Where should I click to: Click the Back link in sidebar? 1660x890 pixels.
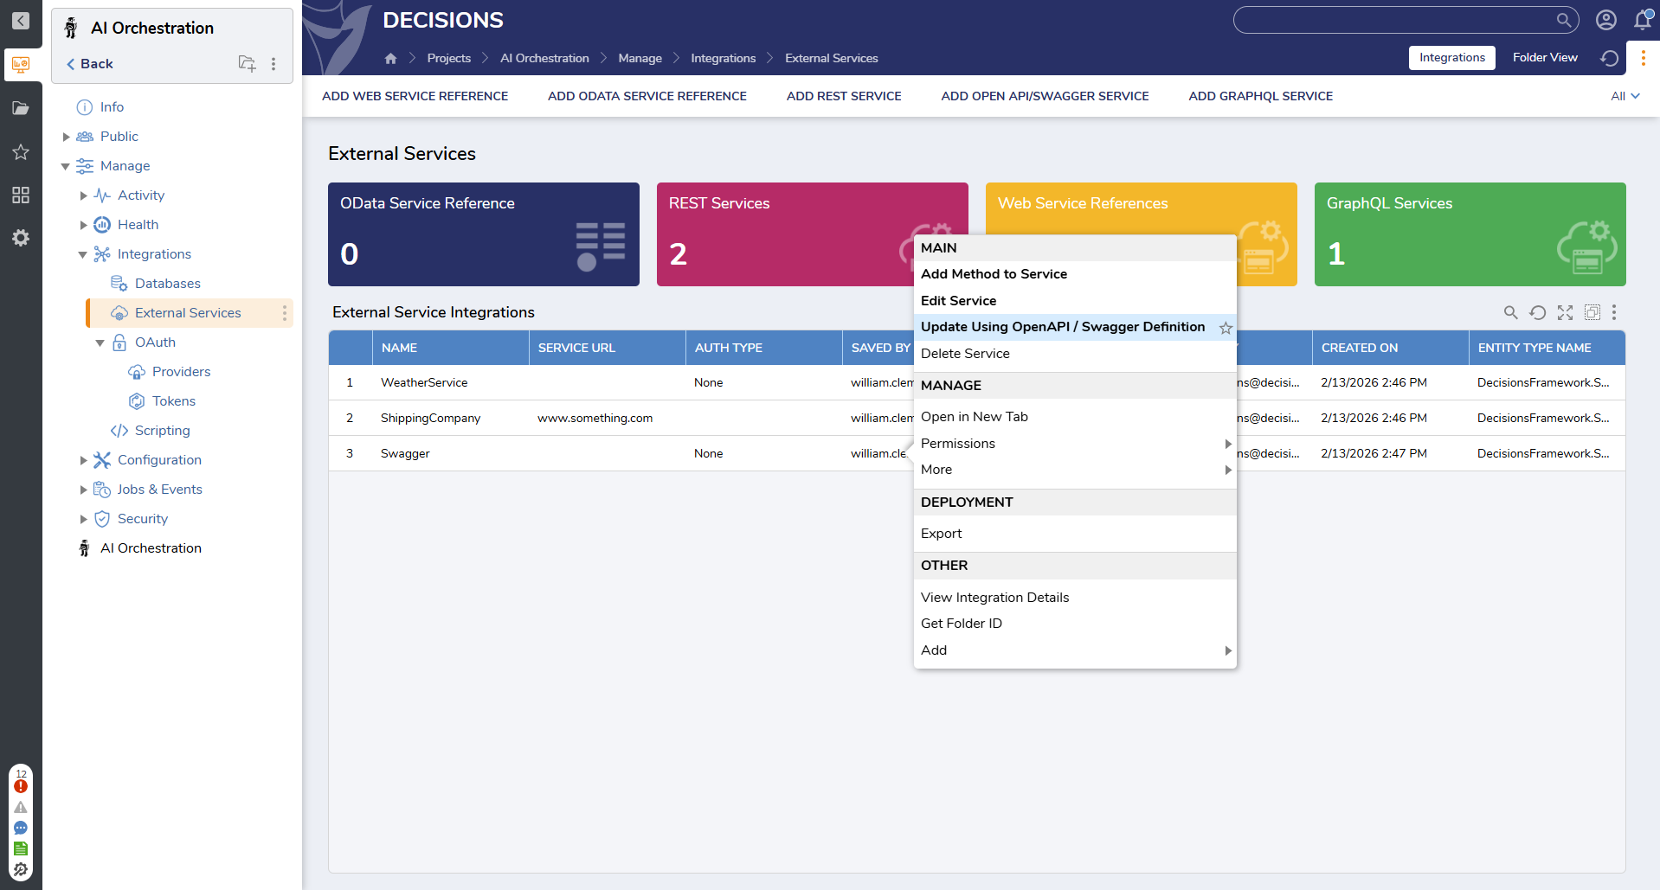[x=90, y=64]
